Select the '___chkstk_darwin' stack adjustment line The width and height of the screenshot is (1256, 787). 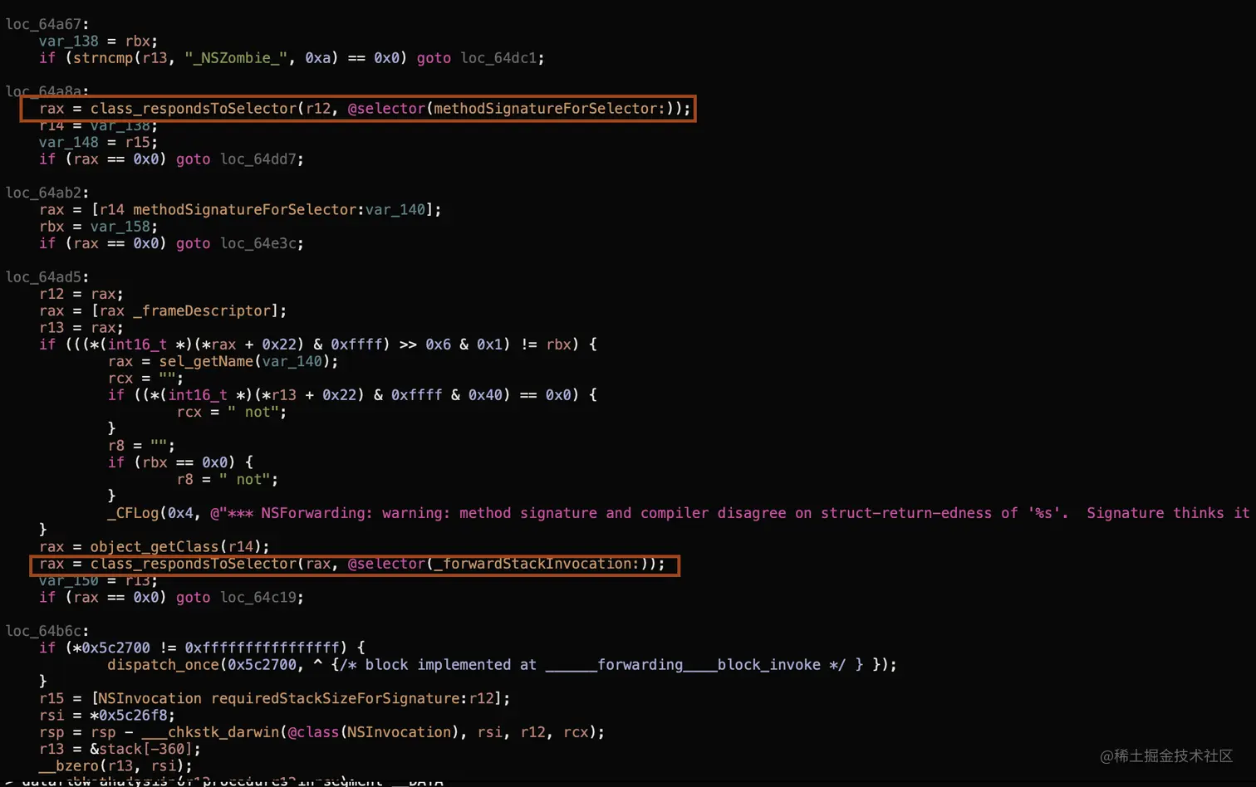click(321, 732)
